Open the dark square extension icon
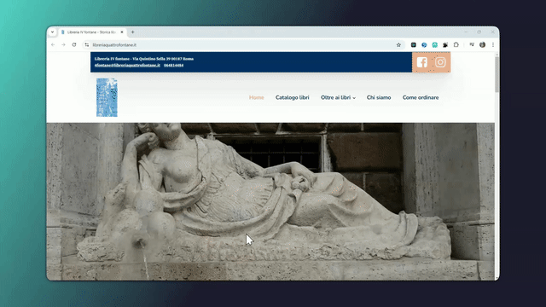Viewport: 546px width, 307px height. (x=413, y=45)
